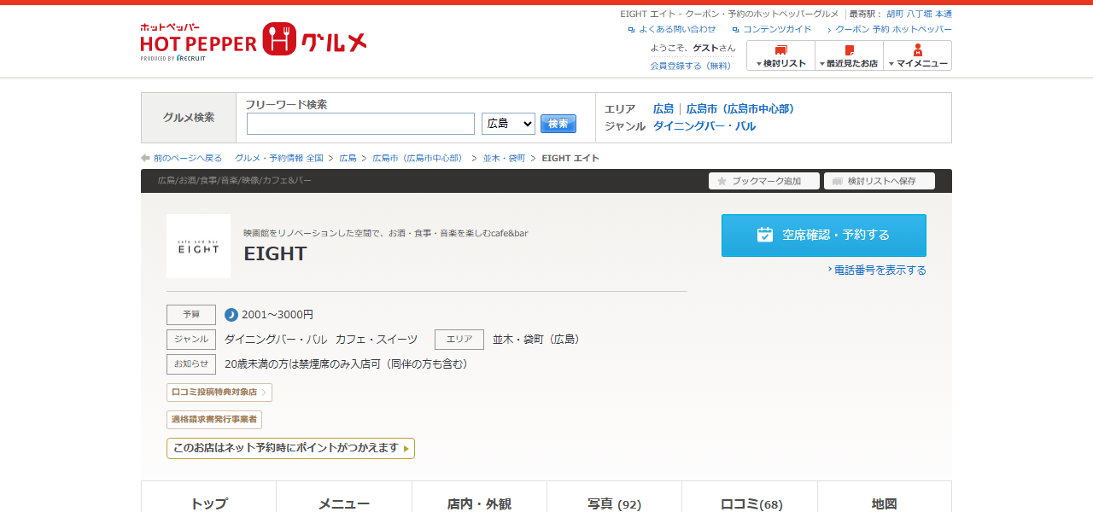
Task: Click the blue 検索 button
Action: click(x=558, y=124)
